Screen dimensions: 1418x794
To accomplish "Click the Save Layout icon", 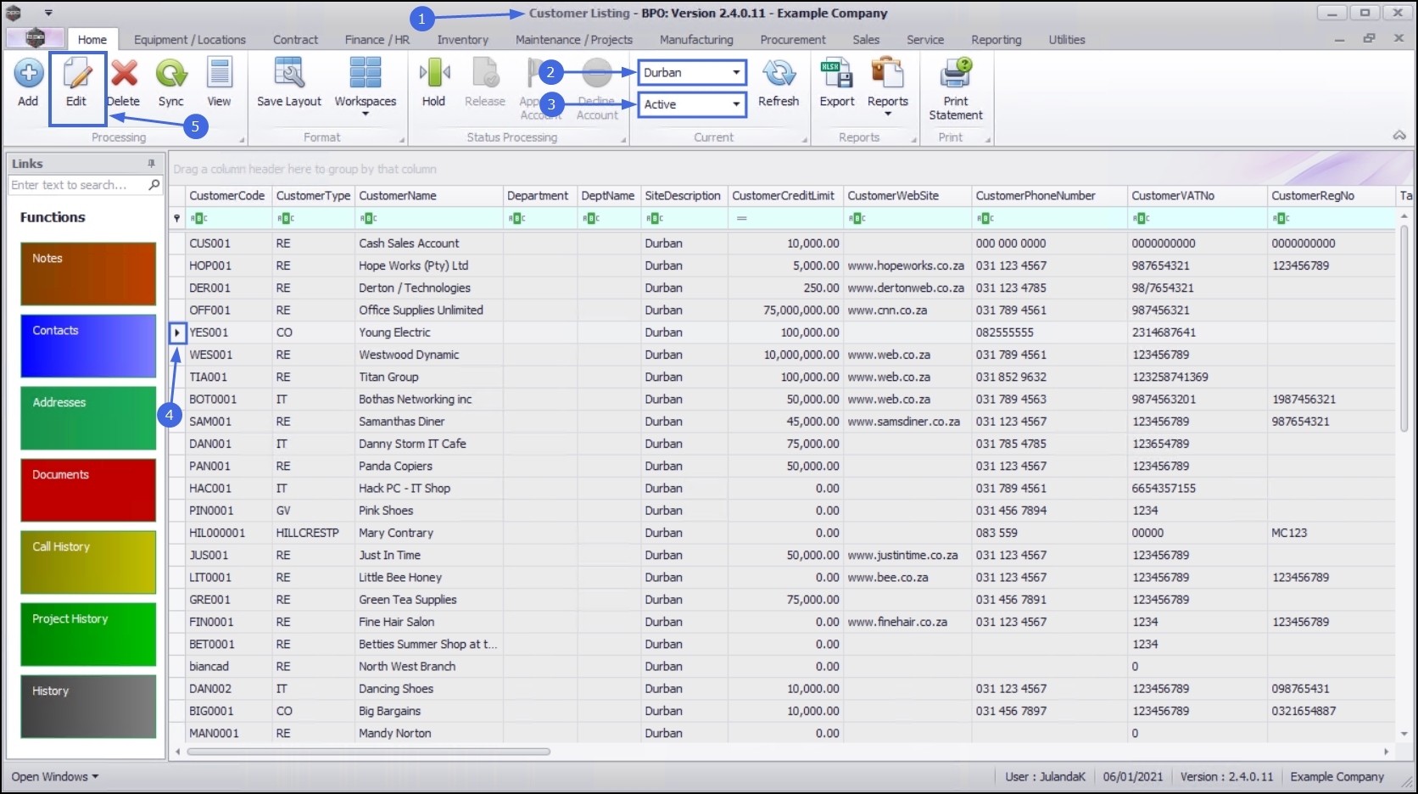I will (x=289, y=74).
